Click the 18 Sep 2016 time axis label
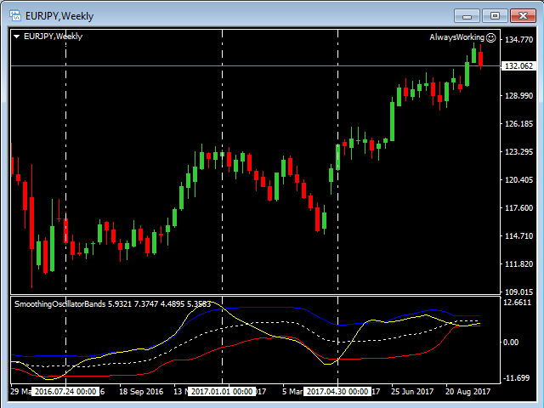The width and height of the screenshot is (544, 408). 141,392
